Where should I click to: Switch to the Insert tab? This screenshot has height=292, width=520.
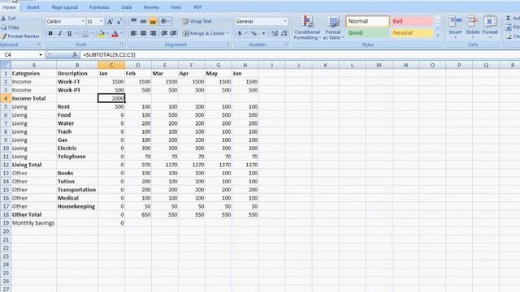(32, 7)
